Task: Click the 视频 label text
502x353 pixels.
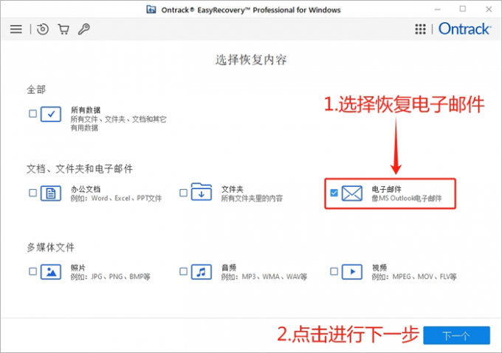Action: tap(379, 268)
